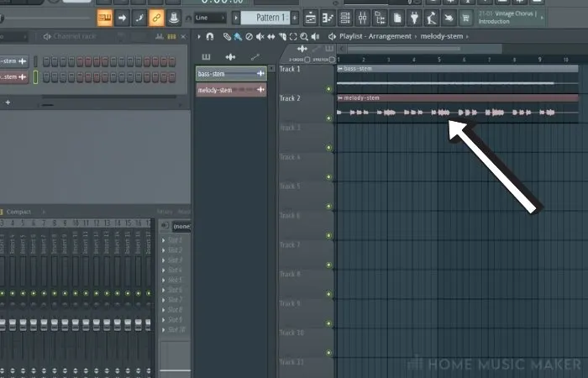Toggle the Z-CROSS checkbox
The image size is (588, 378).
pyautogui.click(x=307, y=60)
